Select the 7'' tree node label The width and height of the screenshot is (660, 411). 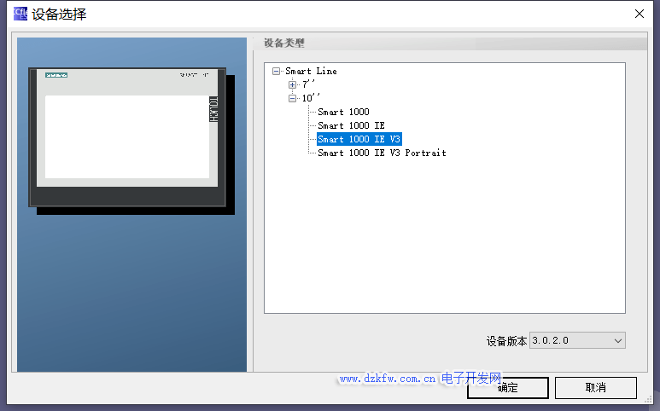[308, 84]
